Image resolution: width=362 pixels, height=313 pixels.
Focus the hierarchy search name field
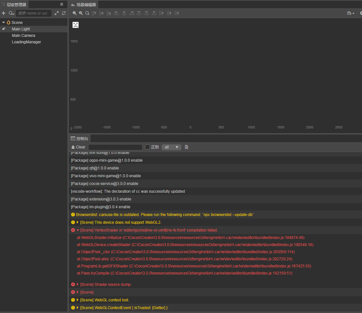tap(34, 13)
